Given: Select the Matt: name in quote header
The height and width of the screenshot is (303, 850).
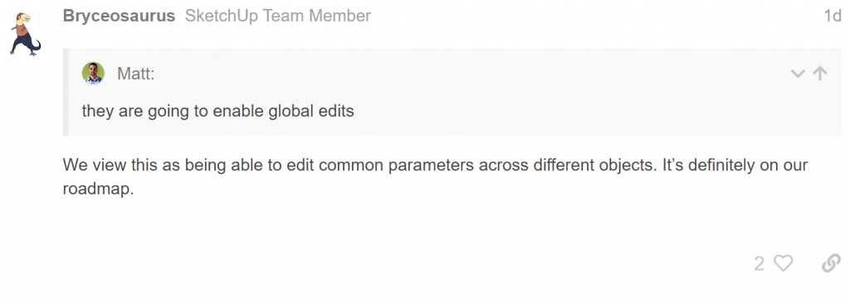Looking at the screenshot, I should [135, 74].
